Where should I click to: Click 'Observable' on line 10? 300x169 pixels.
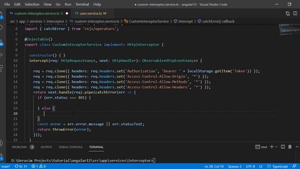click(153, 61)
